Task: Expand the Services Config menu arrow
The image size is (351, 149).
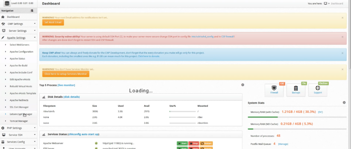Action: tap(35, 141)
